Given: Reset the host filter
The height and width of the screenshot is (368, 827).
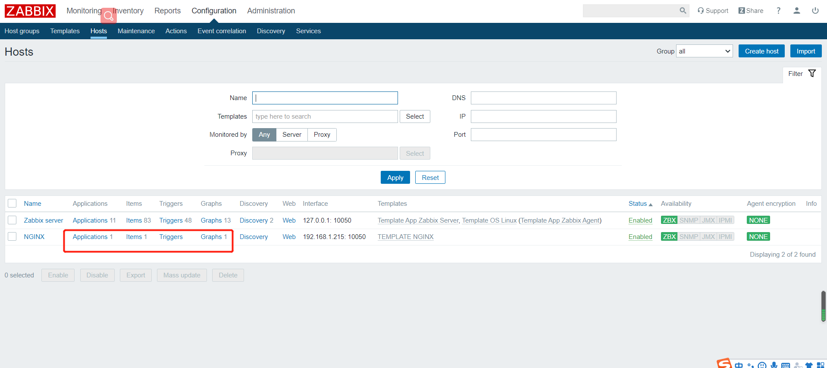Looking at the screenshot, I should point(430,177).
